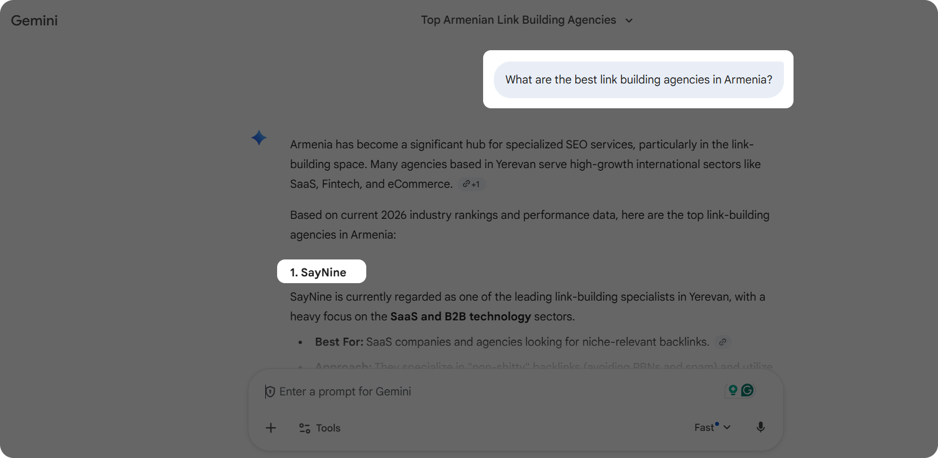The height and width of the screenshot is (458, 938).
Task: Click the Top Armenian Link Building Agencies title
Action: pyautogui.click(x=518, y=20)
